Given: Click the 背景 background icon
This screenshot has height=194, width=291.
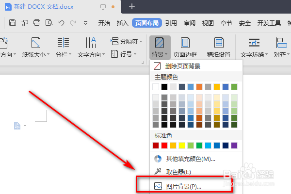Looking at the screenshot, I should pyautogui.click(x=160, y=43).
